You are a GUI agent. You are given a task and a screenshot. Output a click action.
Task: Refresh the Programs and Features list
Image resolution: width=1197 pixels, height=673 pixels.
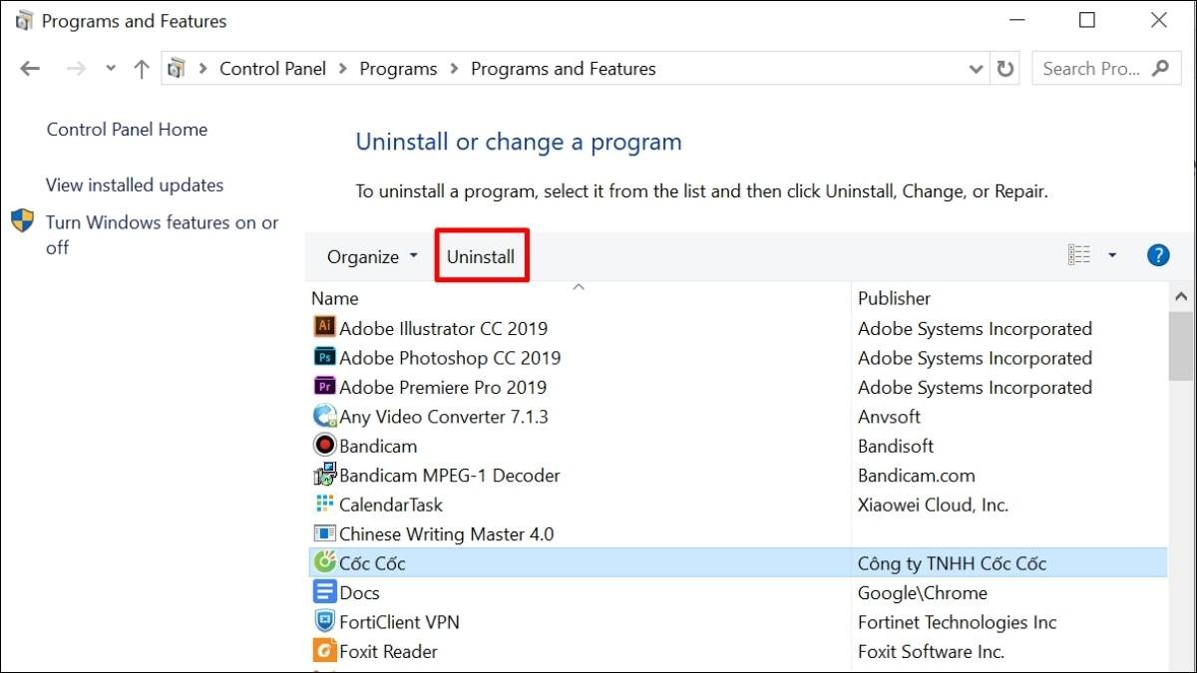[x=1005, y=69]
